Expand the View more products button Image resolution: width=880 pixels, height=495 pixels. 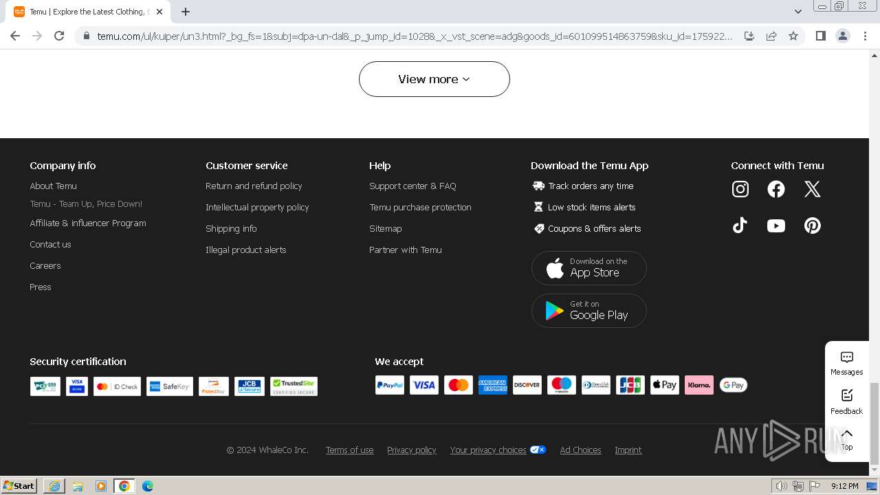point(434,79)
